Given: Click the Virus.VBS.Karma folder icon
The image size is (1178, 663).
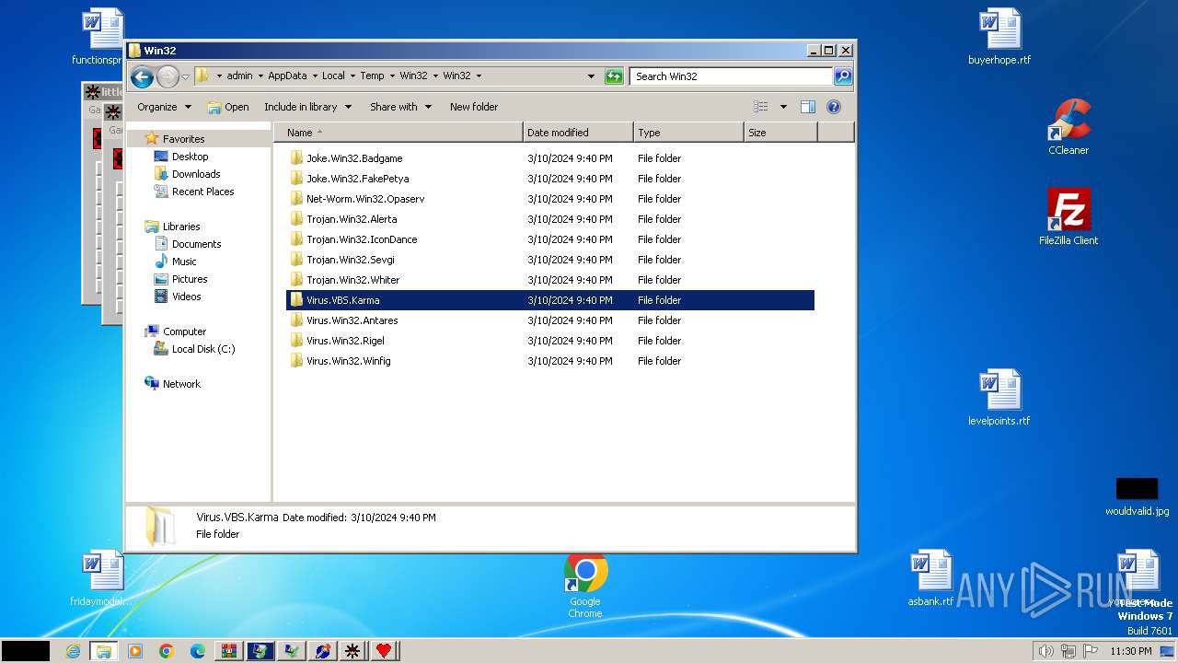Looking at the screenshot, I should (296, 300).
